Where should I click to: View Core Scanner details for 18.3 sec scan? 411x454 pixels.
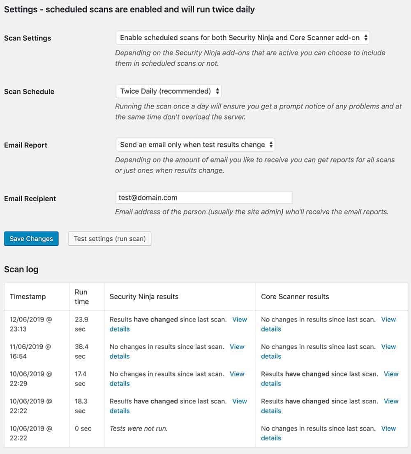click(x=391, y=401)
